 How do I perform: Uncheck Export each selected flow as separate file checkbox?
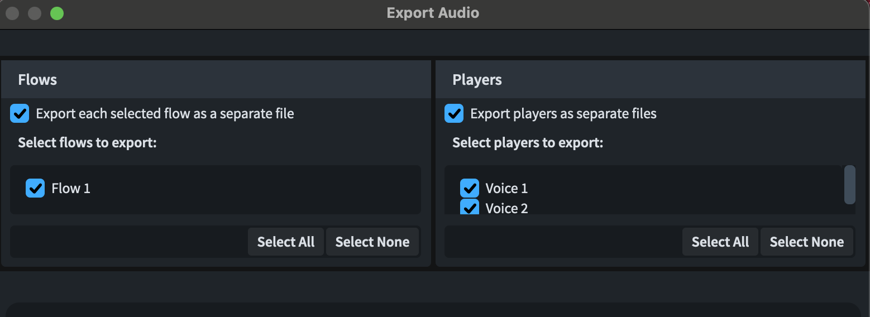[20, 114]
